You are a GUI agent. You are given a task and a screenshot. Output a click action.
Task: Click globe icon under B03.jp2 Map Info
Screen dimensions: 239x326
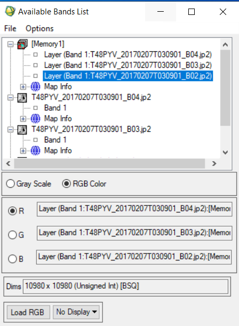click(35, 150)
